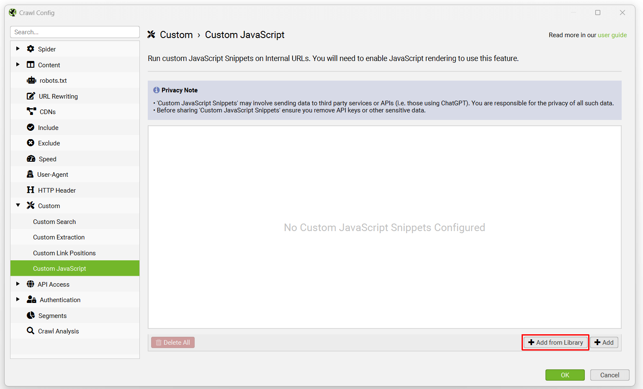The width and height of the screenshot is (643, 389).
Task: Open the Content settings section
Action: [75, 65]
